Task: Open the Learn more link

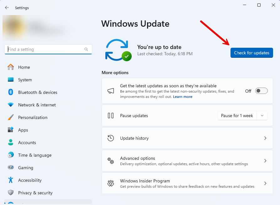Action: [x=182, y=97]
